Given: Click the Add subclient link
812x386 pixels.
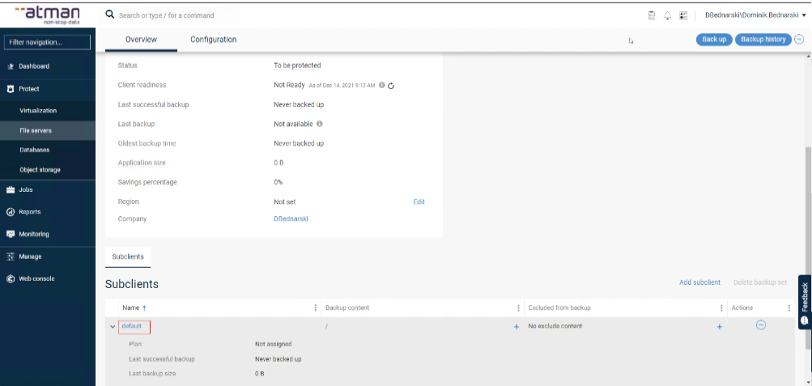Looking at the screenshot, I should click(x=699, y=282).
